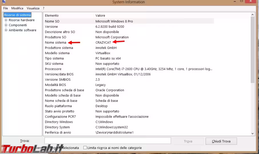Sort by the Elemento column header
The height and width of the screenshot is (154, 259).
click(x=52, y=15)
